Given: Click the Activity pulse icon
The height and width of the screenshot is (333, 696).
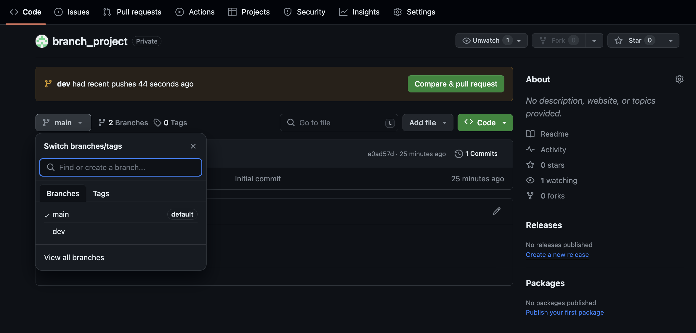Looking at the screenshot, I should 530,150.
